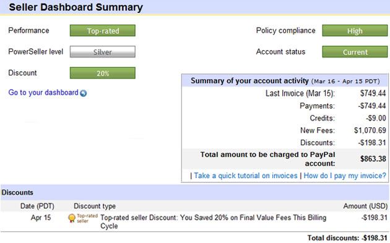Click the Seller Dashboard Summary heading

(76, 7)
